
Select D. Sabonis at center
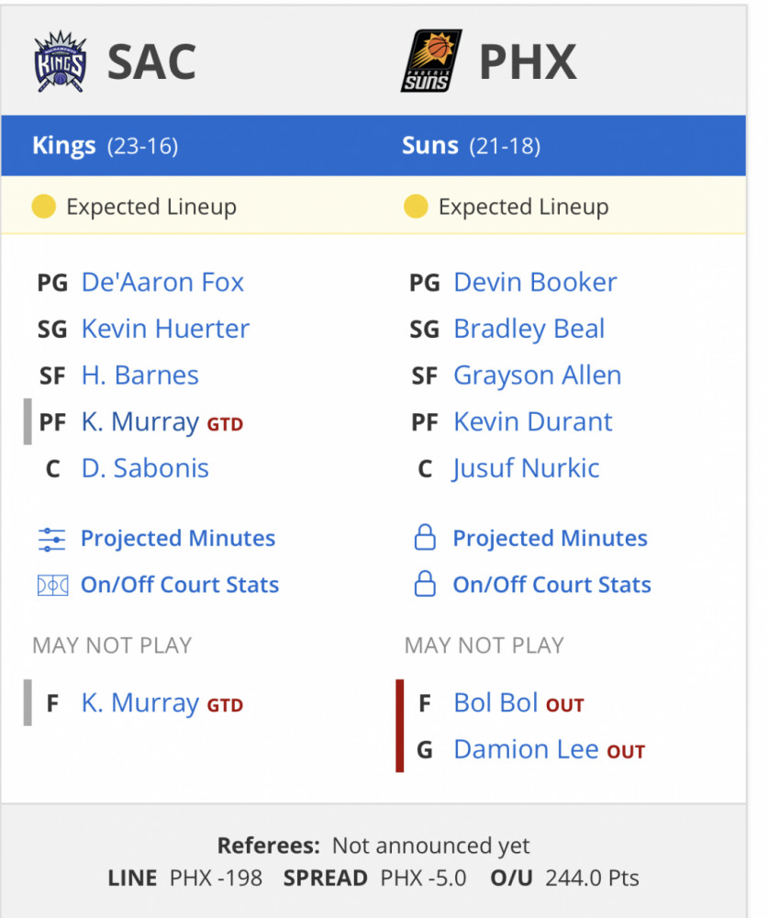(x=145, y=468)
